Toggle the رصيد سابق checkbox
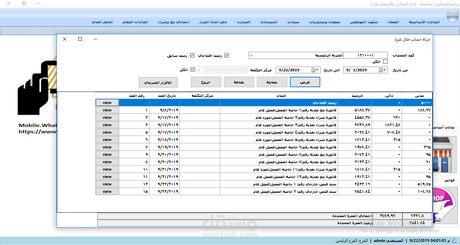The image size is (460, 245). click(x=192, y=55)
